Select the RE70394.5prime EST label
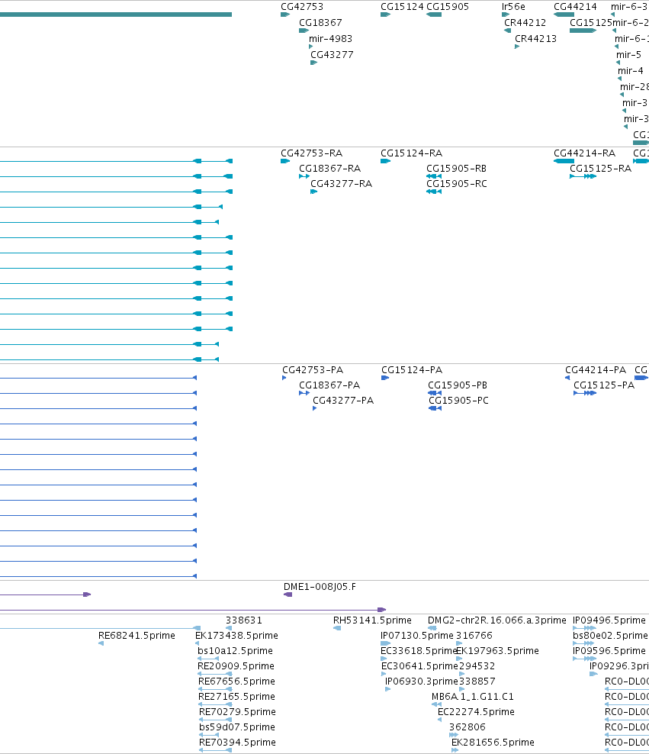The width and height of the screenshot is (649, 754). pyautogui.click(x=238, y=743)
